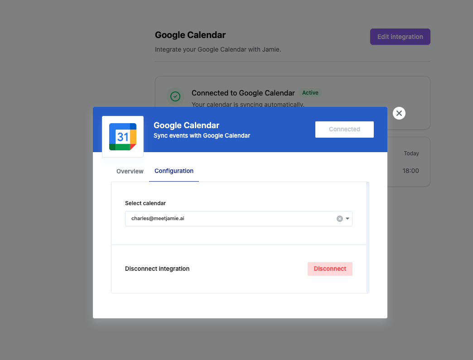473x360 pixels.
Task: Click Edit integration button in background
Action: pos(400,37)
